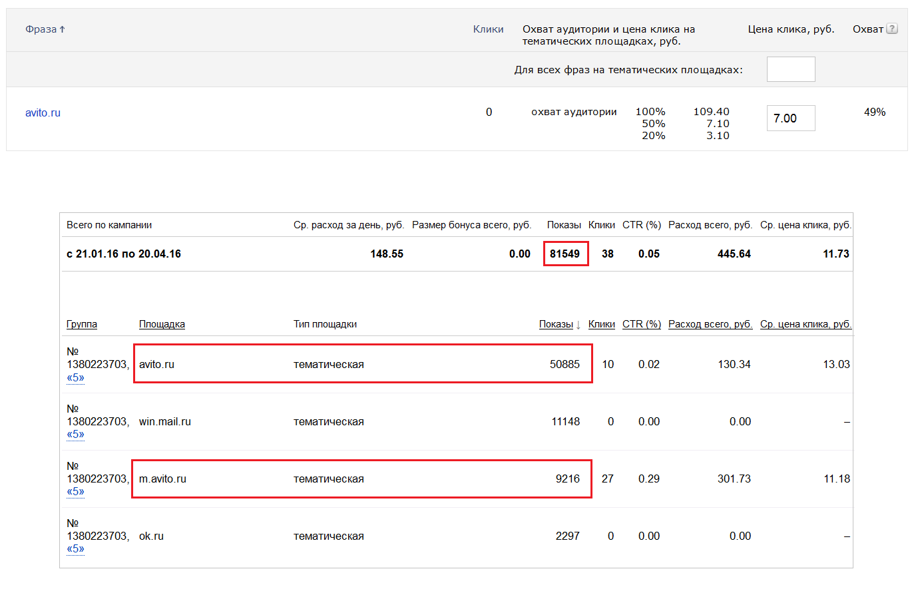The image size is (916, 591).
Task: Select the ok.ru site name
Action: point(151,536)
